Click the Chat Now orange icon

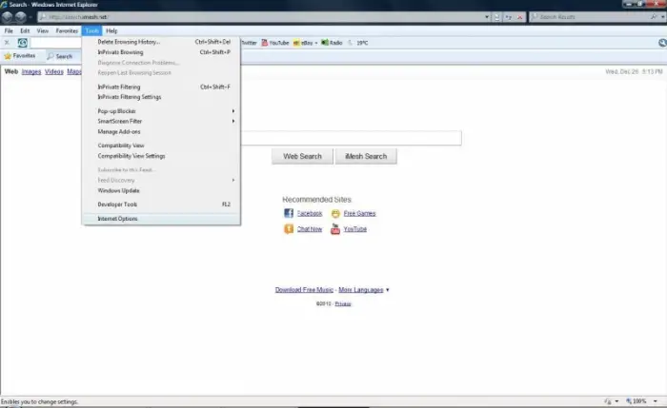[x=289, y=229]
